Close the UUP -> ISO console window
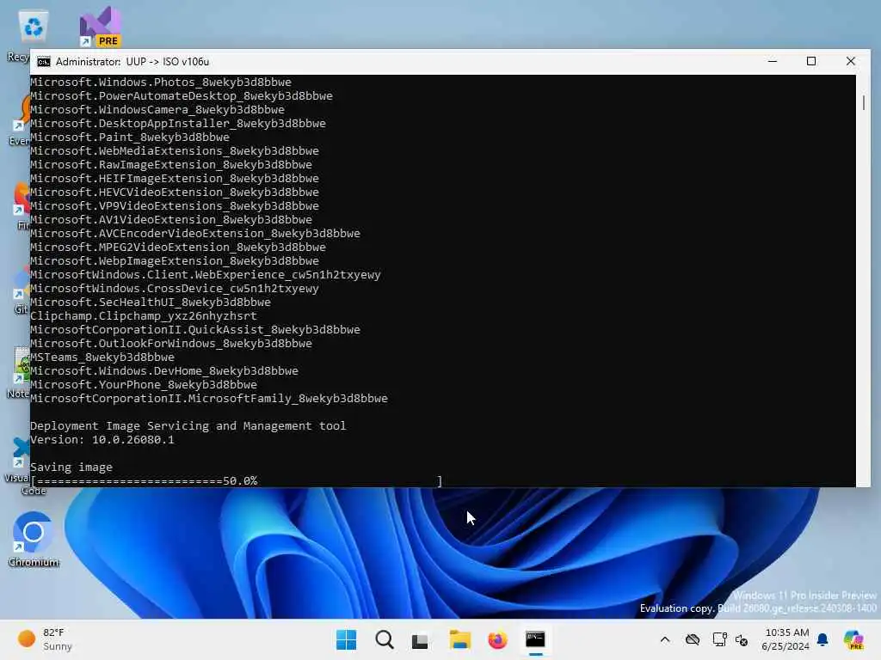This screenshot has height=660, width=881. pos(851,61)
